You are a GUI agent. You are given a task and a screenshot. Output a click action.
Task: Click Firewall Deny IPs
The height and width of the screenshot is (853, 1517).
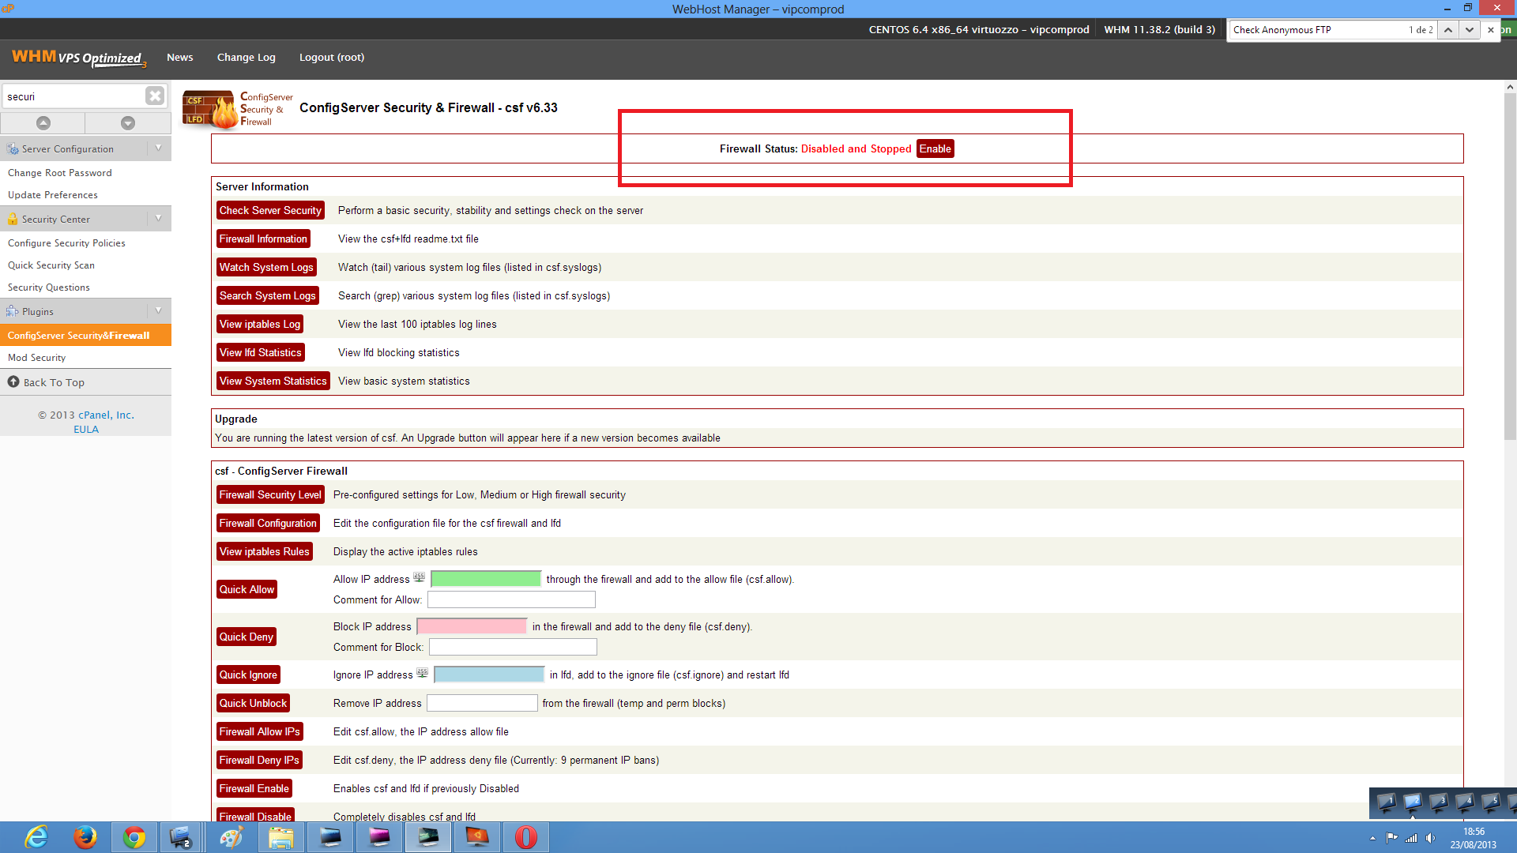(259, 760)
